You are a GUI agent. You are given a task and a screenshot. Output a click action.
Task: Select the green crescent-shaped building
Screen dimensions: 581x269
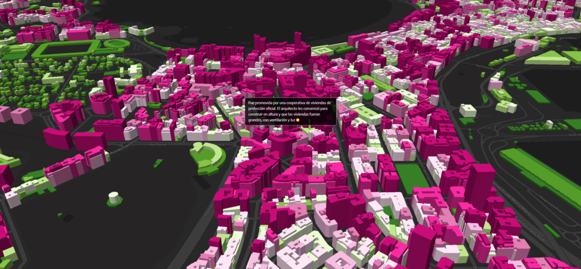[x=208, y=157]
